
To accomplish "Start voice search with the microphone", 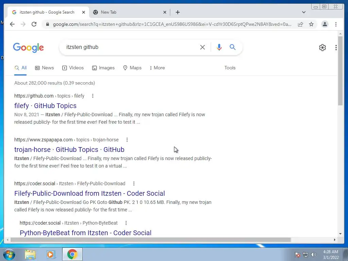I will [x=219, y=47].
